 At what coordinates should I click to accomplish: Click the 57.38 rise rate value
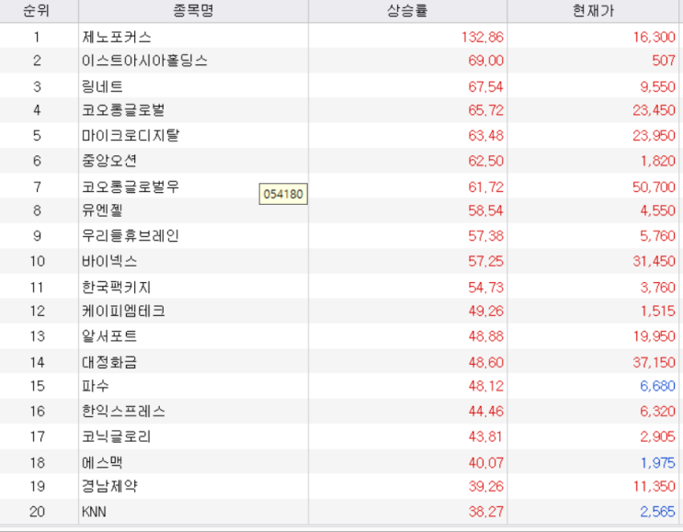tap(486, 235)
